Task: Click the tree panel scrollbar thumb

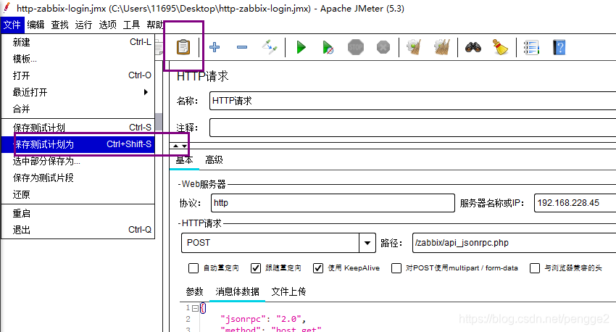Action: click(x=159, y=122)
